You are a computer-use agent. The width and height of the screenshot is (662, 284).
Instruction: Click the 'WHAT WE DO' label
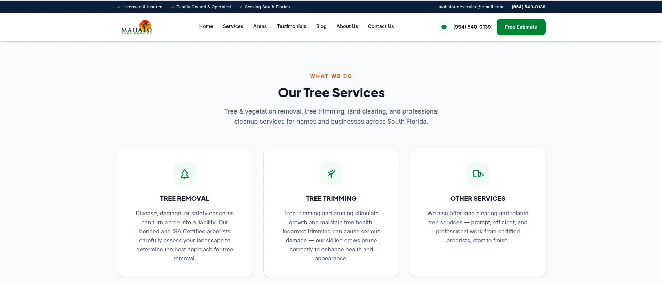[x=331, y=76]
